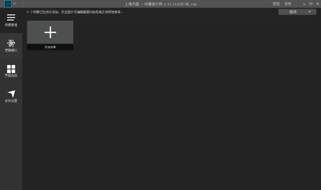Viewport: 321px width, 190px height.
Task: Open the 界面选择 interface selection panel
Action: click(11, 71)
